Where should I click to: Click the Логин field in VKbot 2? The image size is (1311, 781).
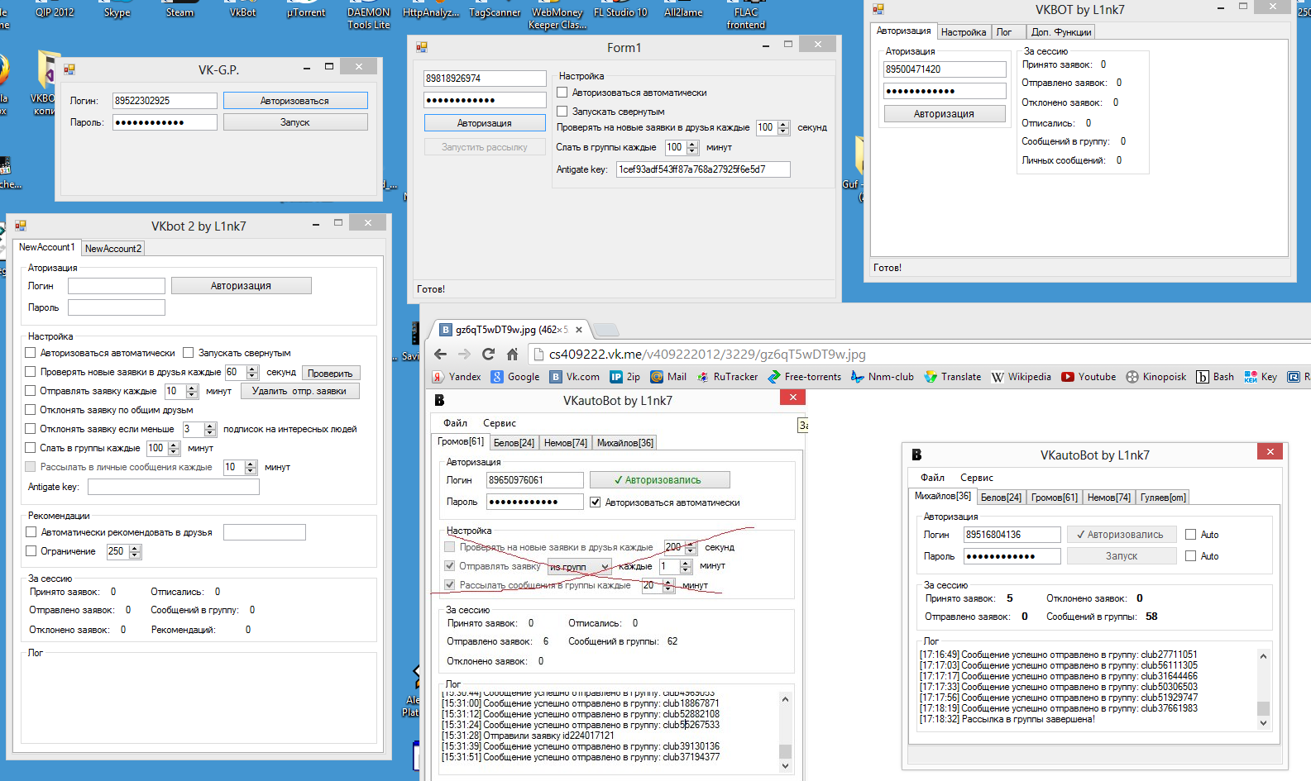pos(117,286)
